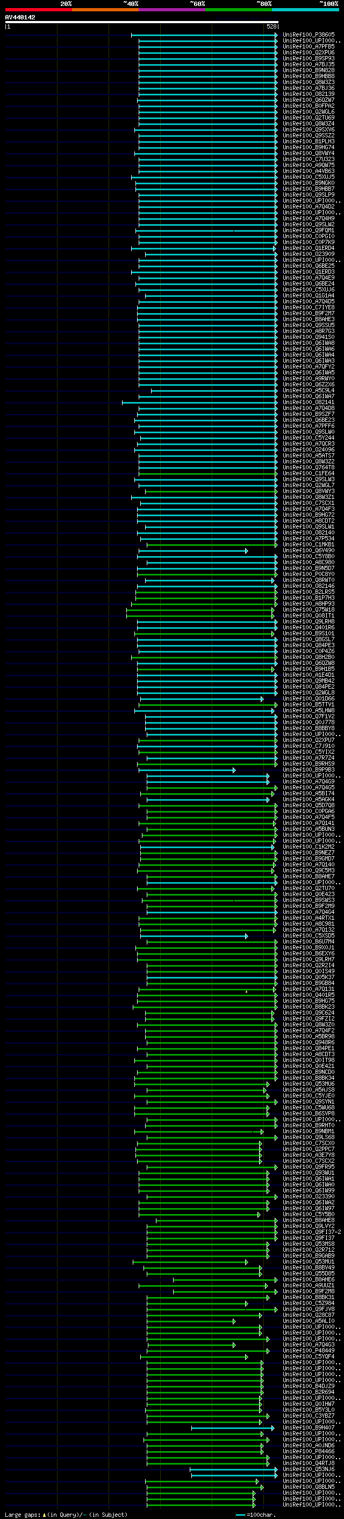
Task: Select hit label UniRef100_C7J910
Action: pos(309,746)
